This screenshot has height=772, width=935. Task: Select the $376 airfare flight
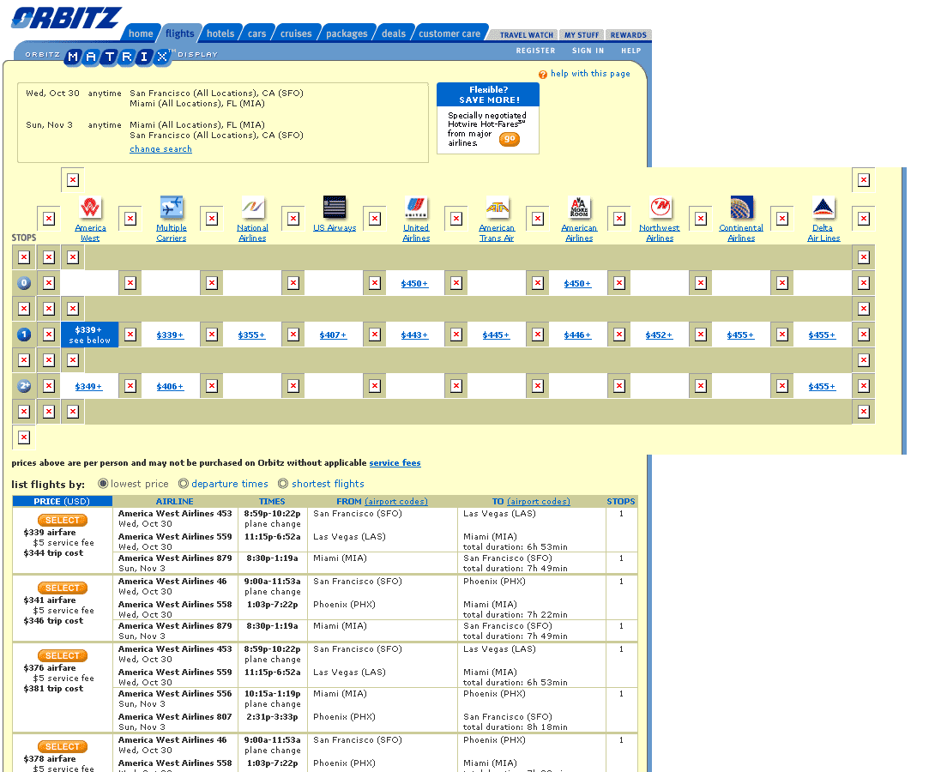(x=63, y=655)
